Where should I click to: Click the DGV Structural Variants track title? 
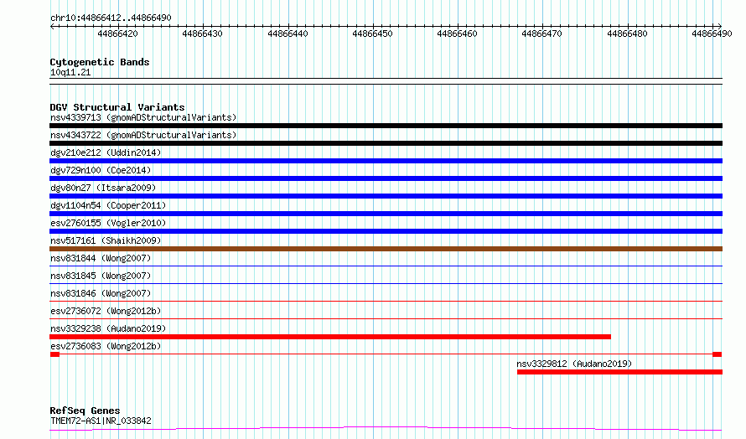click(x=117, y=107)
